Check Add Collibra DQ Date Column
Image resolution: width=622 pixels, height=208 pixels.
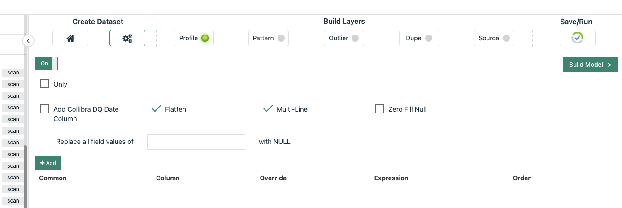click(44, 109)
